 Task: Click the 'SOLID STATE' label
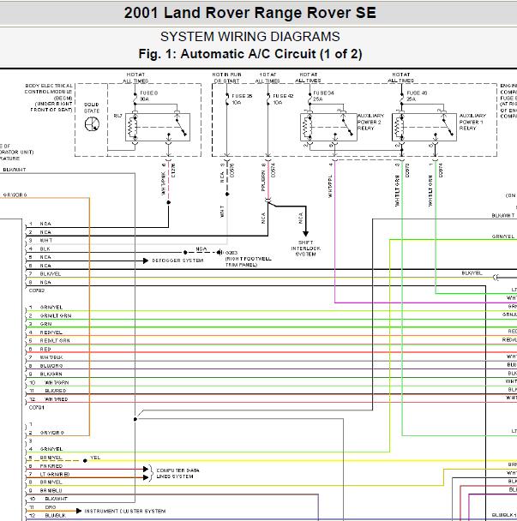92,108
